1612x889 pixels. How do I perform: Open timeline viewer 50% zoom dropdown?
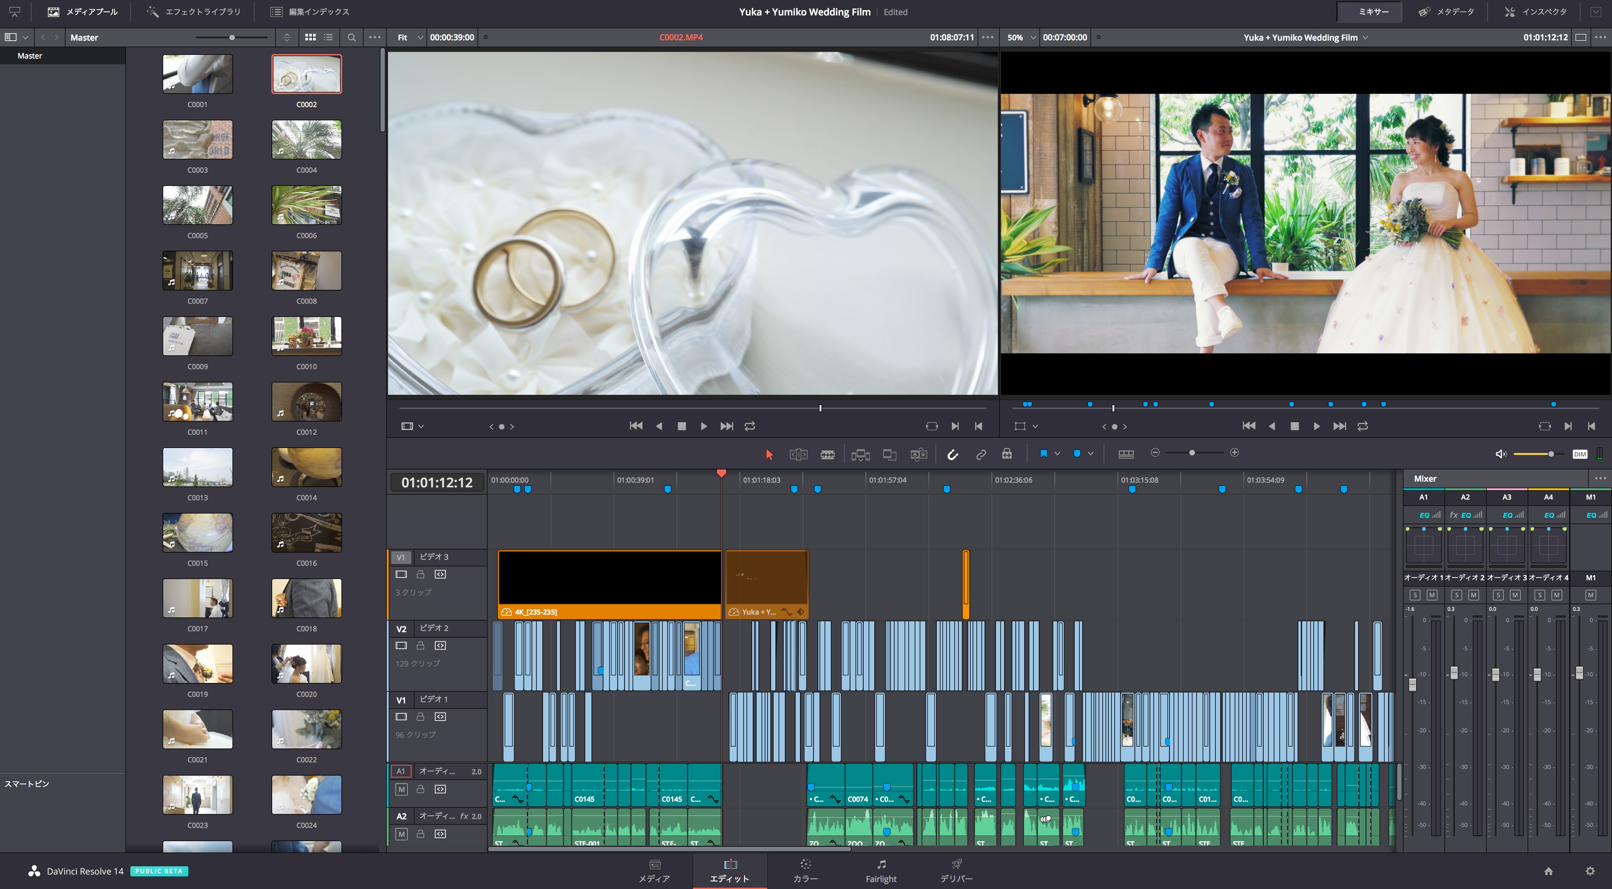[x=1021, y=37]
